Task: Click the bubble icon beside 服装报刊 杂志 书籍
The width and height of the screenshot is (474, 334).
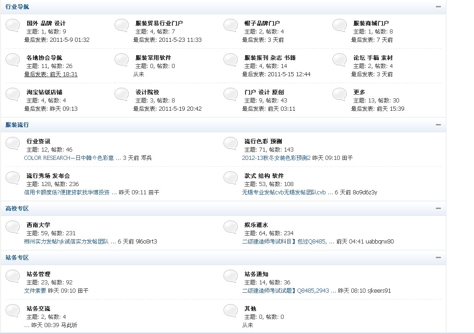Action: click(230, 60)
